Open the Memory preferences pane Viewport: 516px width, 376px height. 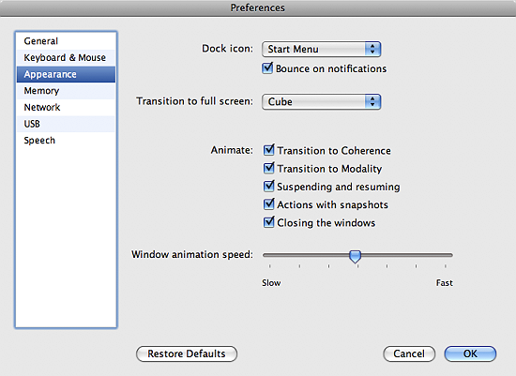66,91
